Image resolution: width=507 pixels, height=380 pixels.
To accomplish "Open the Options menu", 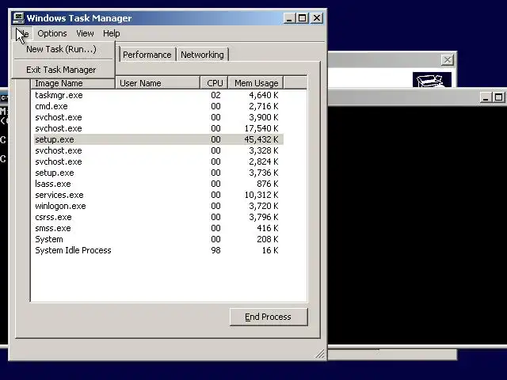I will (52, 33).
